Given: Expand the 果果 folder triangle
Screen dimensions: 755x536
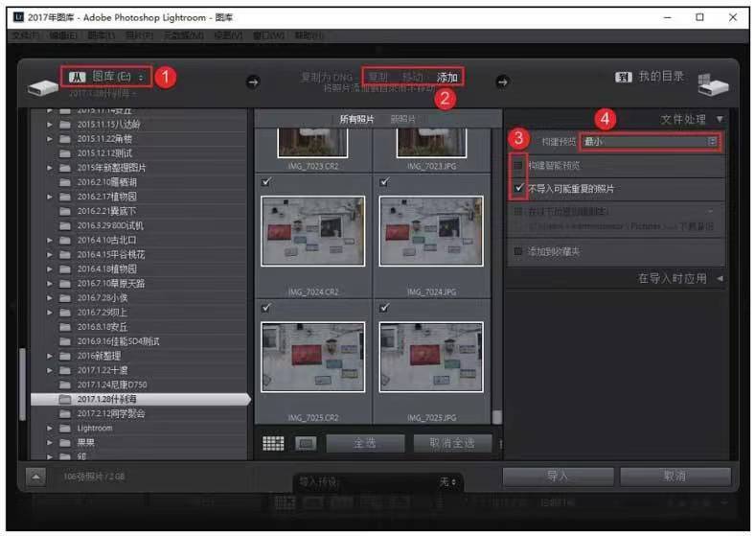Looking at the screenshot, I should (50, 442).
